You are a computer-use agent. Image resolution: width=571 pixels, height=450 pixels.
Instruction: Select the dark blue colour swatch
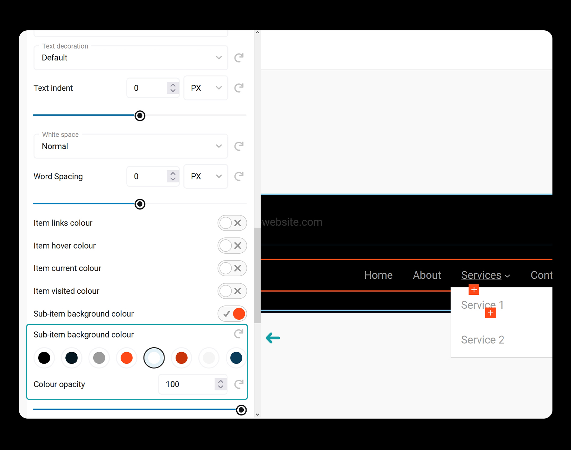coord(236,358)
